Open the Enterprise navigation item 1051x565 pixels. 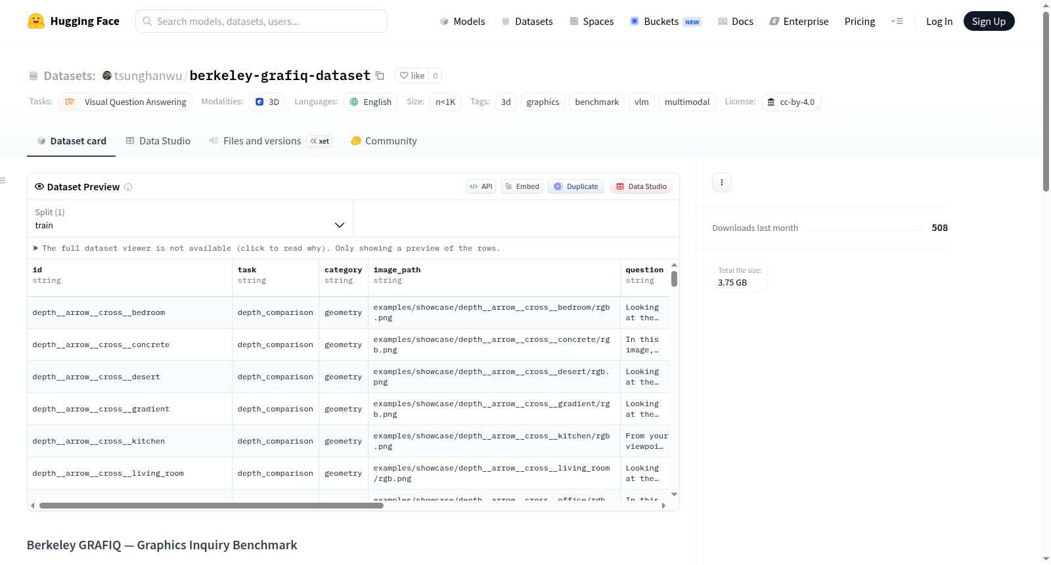click(799, 21)
